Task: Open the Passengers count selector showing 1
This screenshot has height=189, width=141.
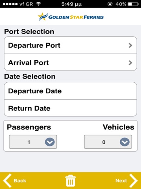Action: 33,142
